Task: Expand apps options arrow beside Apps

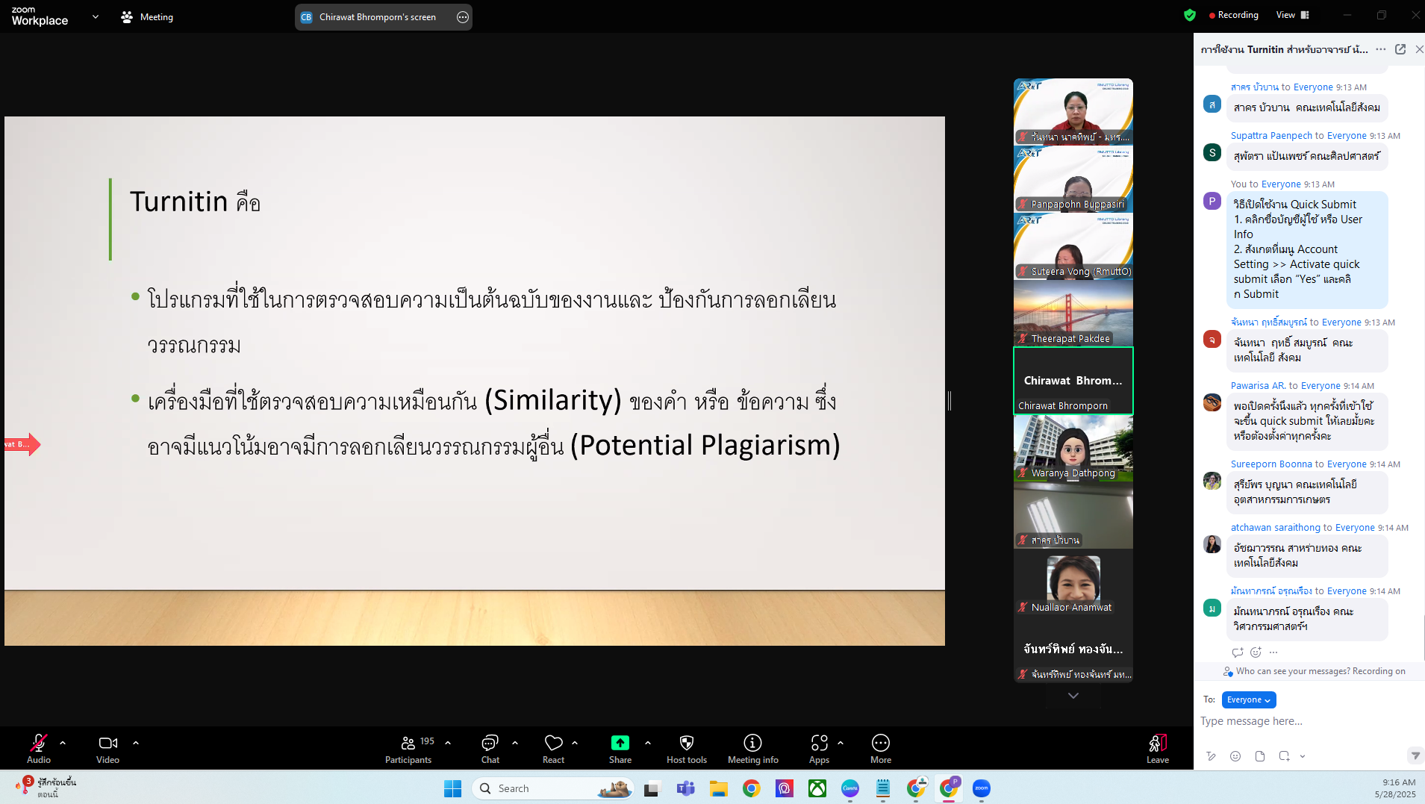Action: tap(841, 743)
